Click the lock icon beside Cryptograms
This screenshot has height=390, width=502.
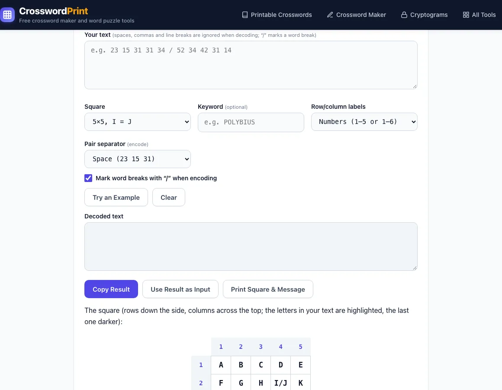[x=404, y=15]
